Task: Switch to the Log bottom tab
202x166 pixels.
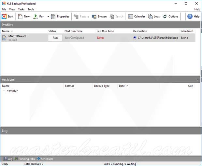Action: point(8,159)
